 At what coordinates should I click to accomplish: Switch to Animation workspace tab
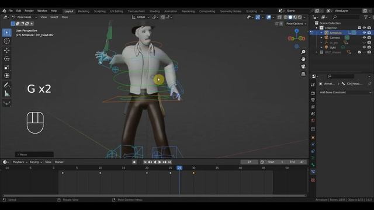pos(171,11)
